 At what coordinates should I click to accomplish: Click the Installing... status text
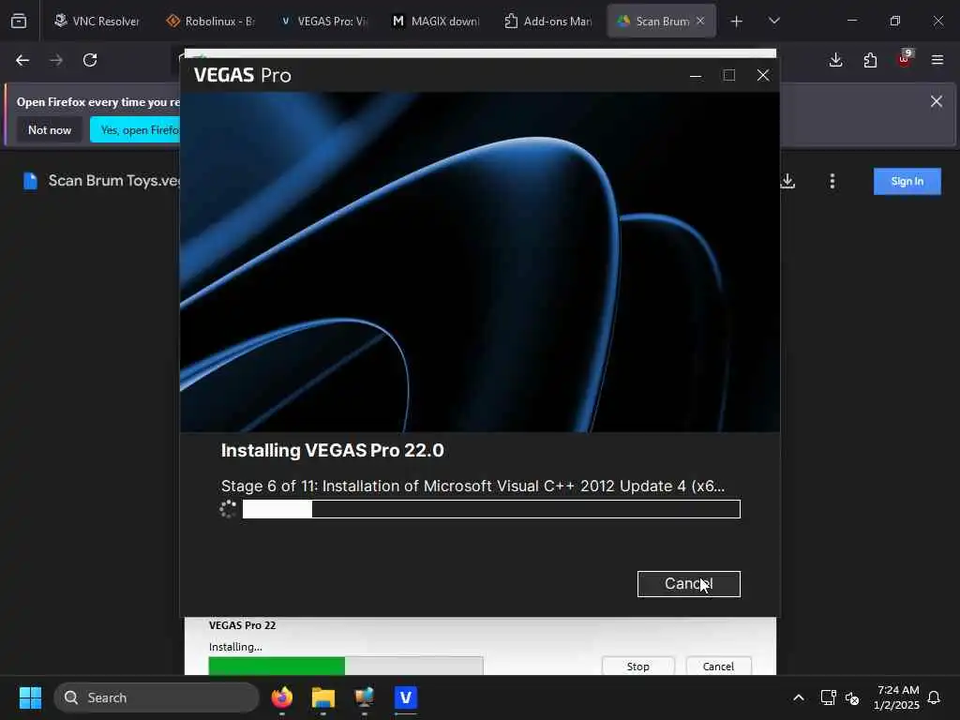(x=235, y=647)
